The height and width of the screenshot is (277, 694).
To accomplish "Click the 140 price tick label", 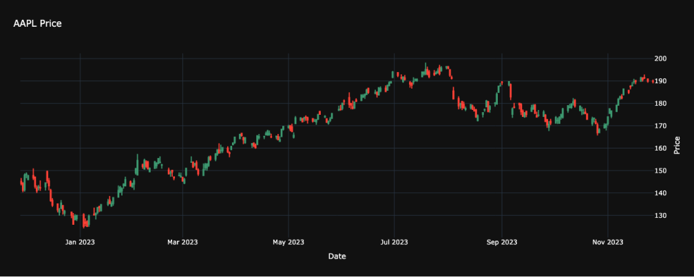I will tap(661, 193).
